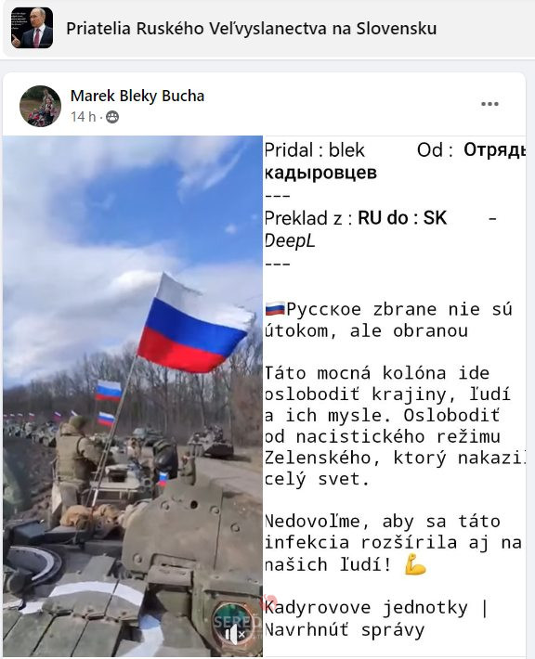The height and width of the screenshot is (659, 535).
Task: Click the small red mark before Kadyrovove
Action: [x=269, y=601]
